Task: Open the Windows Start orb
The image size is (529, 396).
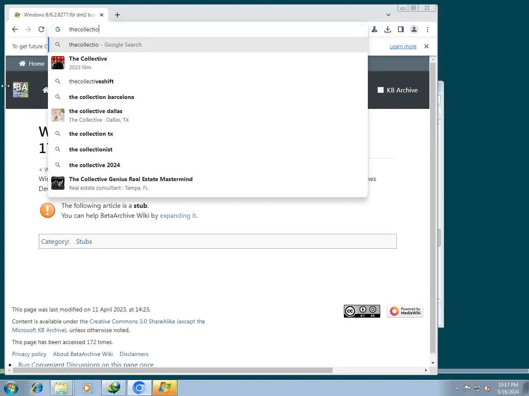Action: (11, 388)
